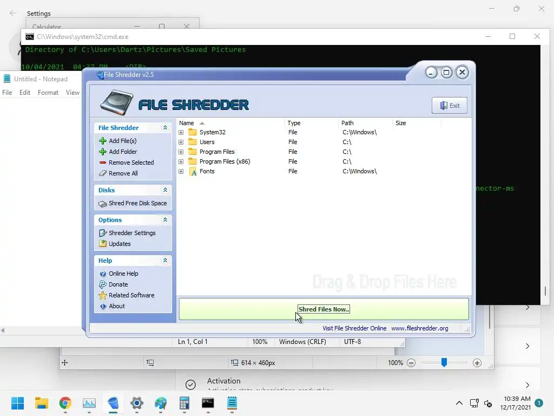Screen dimensions: 554x416
Task: Click the red minus Remove Selected icon
Action: click(x=103, y=162)
